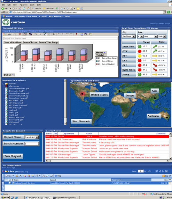Screen dimensions: 172x199
Task: Click the Exchange inbox search magnifier icon
Action: [x=47, y=176]
